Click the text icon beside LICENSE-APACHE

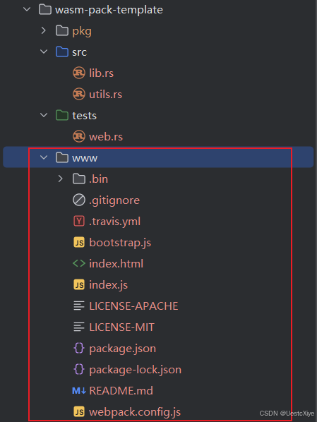coord(79,306)
